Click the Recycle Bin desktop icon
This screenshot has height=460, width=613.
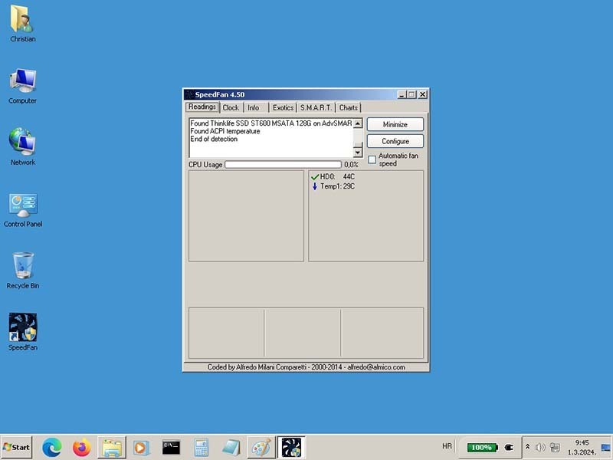click(x=23, y=266)
